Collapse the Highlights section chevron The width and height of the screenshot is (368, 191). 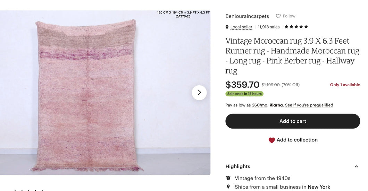[356, 167]
